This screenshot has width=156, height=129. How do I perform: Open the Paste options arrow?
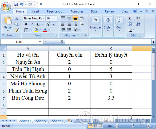click(x=8, y=31)
